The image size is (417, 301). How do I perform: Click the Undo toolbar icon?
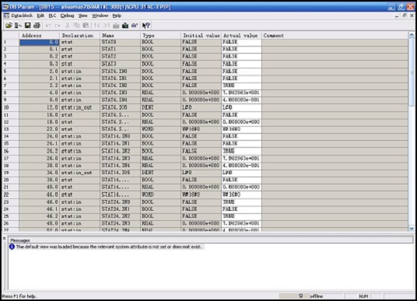coord(48,26)
